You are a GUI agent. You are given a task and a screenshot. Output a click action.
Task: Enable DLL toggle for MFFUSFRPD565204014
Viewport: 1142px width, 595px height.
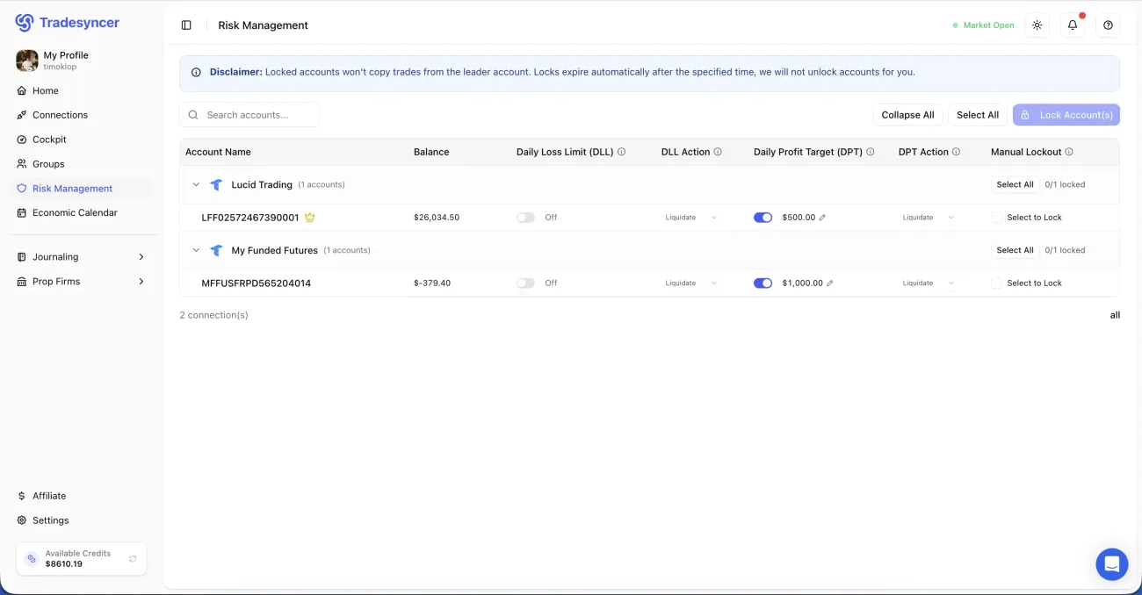click(x=525, y=283)
